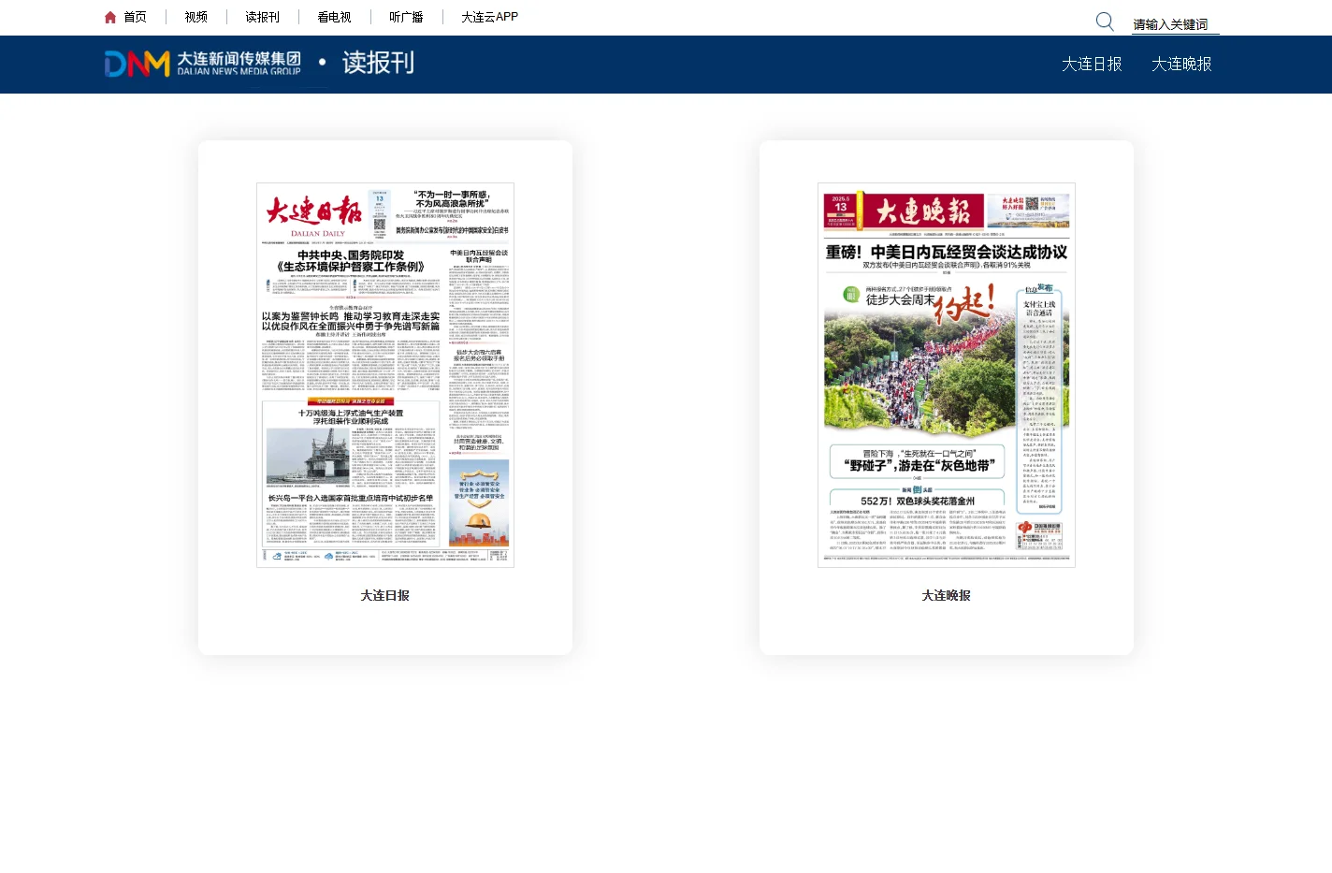Open the 视频 top menu item
The width and height of the screenshot is (1332, 873).
[x=196, y=17]
